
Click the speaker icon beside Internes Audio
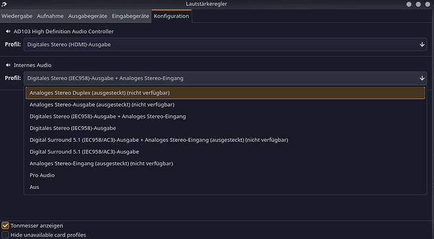(x=8, y=65)
